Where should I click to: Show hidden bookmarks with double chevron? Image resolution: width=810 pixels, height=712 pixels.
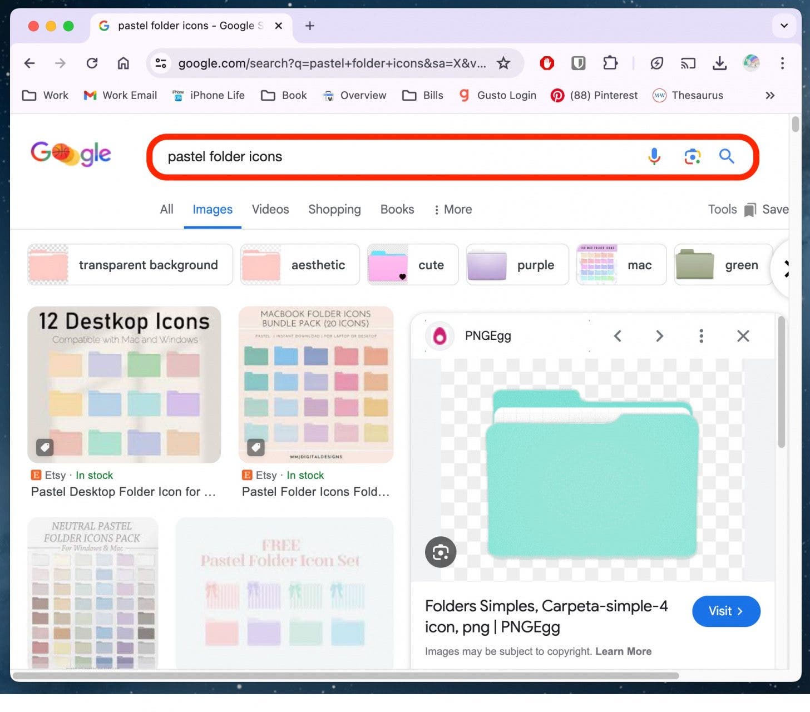pyautogui.click(x=770, y=96)
